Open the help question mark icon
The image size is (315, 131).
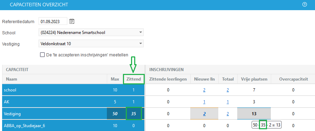(x=304, y=5)
